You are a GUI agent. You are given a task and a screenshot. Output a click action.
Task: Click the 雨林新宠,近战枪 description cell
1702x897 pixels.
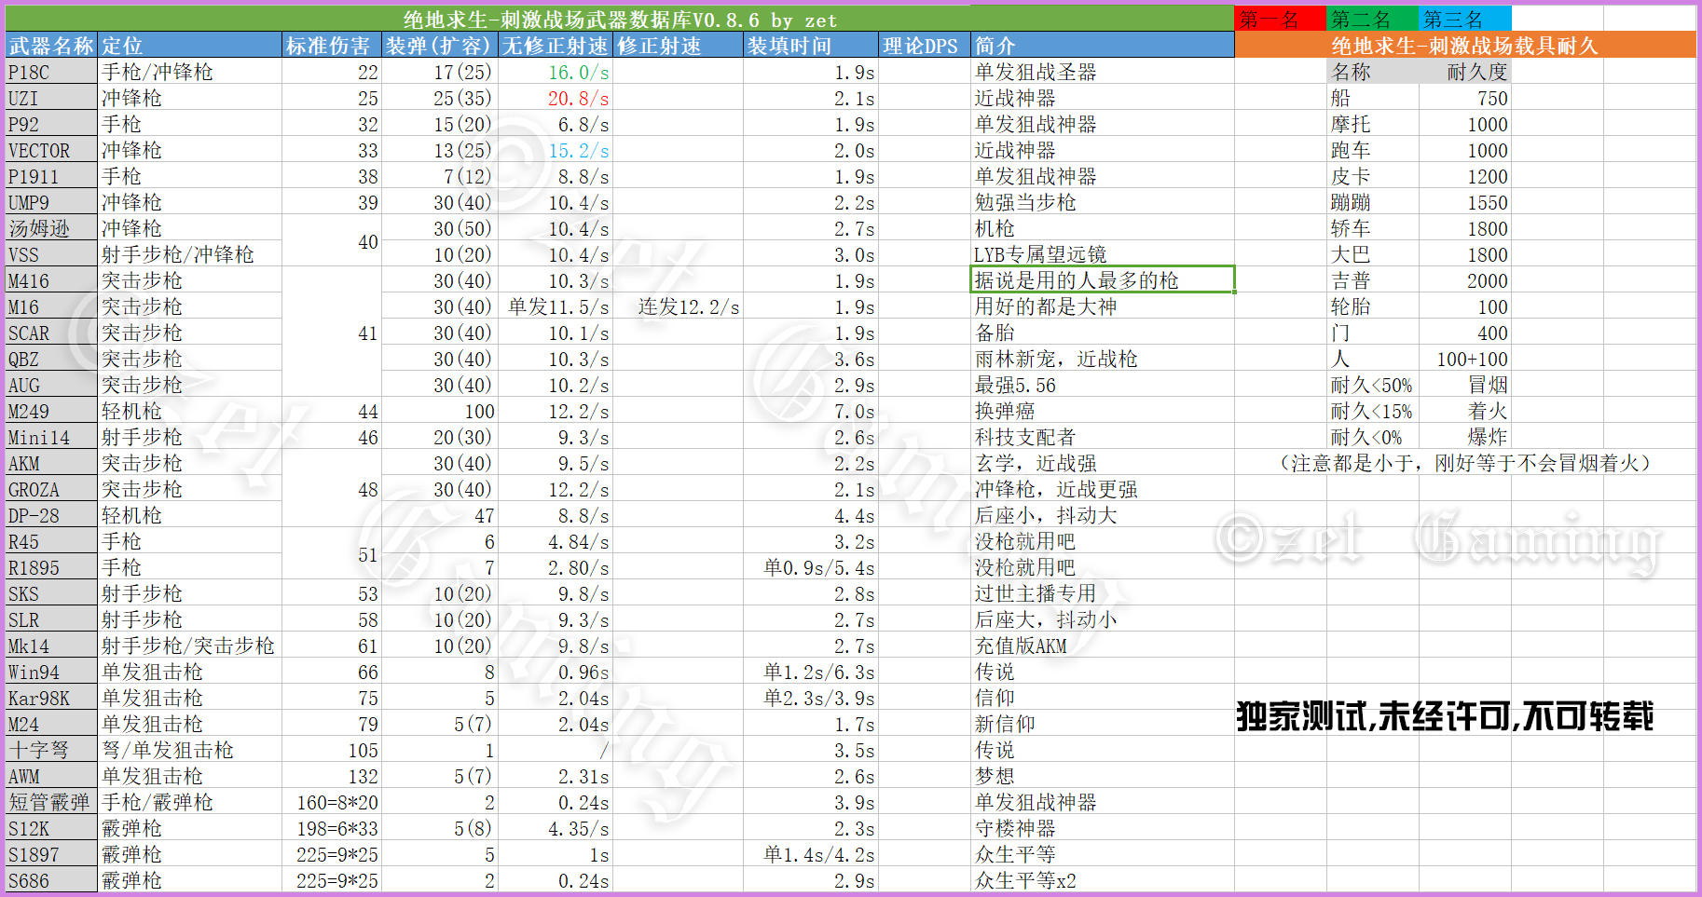[x=1102, y=359]
